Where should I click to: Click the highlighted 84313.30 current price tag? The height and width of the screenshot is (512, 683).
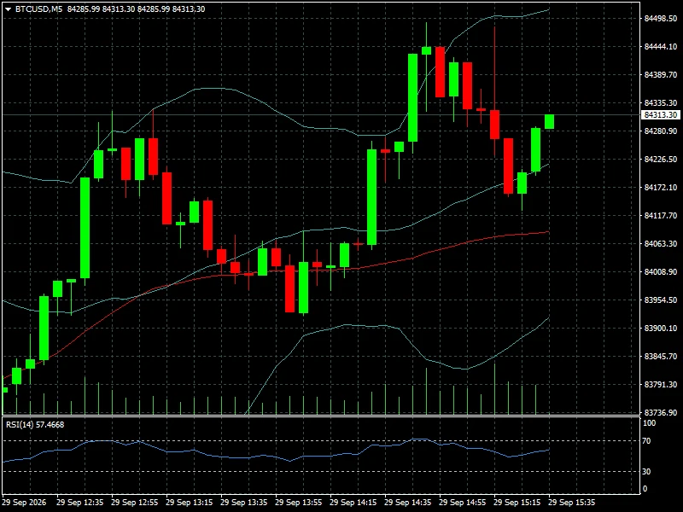[661, 115]
